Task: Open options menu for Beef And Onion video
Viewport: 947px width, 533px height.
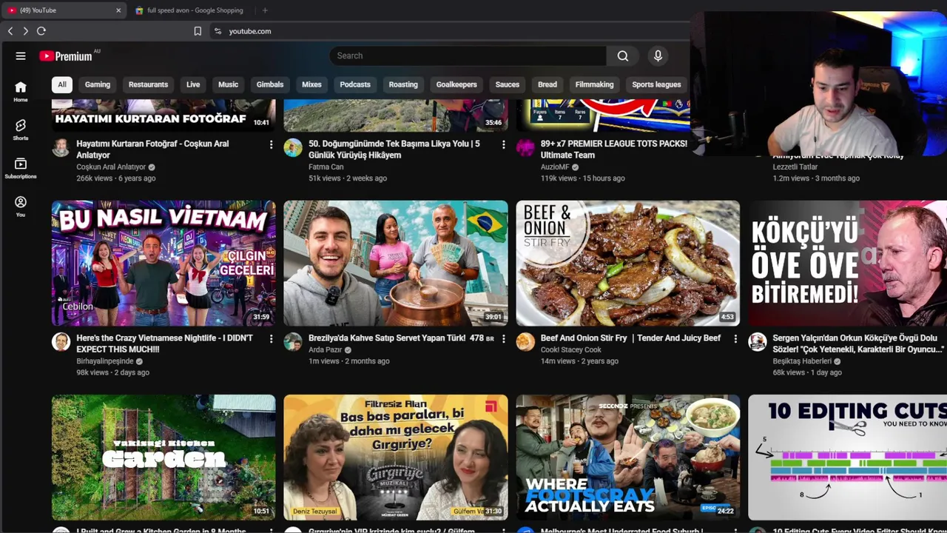Action: coord(735,338)
